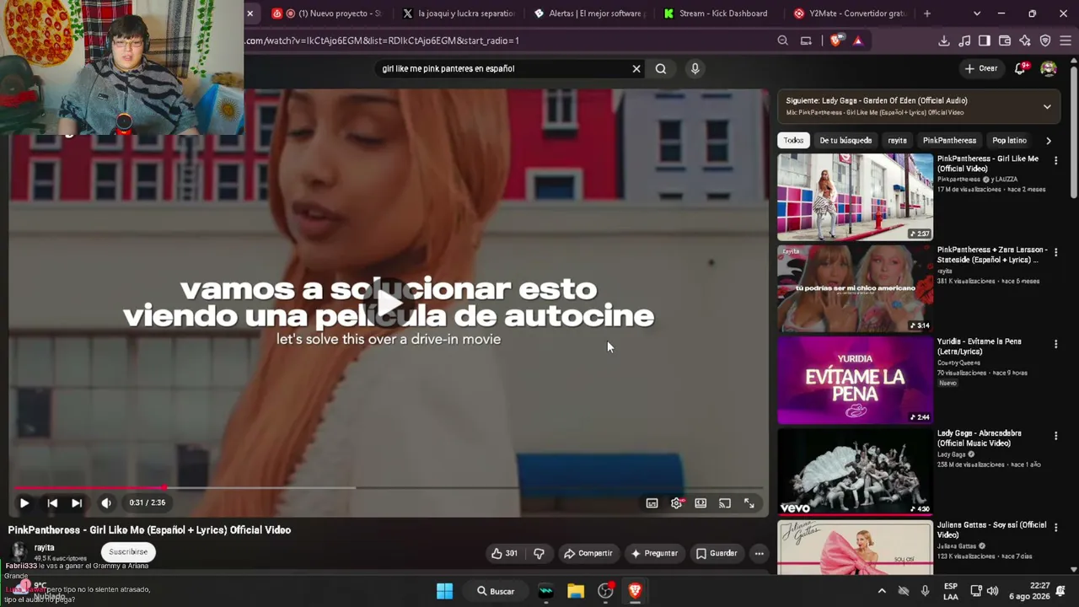Open Brave Leo AI sparkle icon
The image size is (1079, 607).
click(x=1025, y=40)
